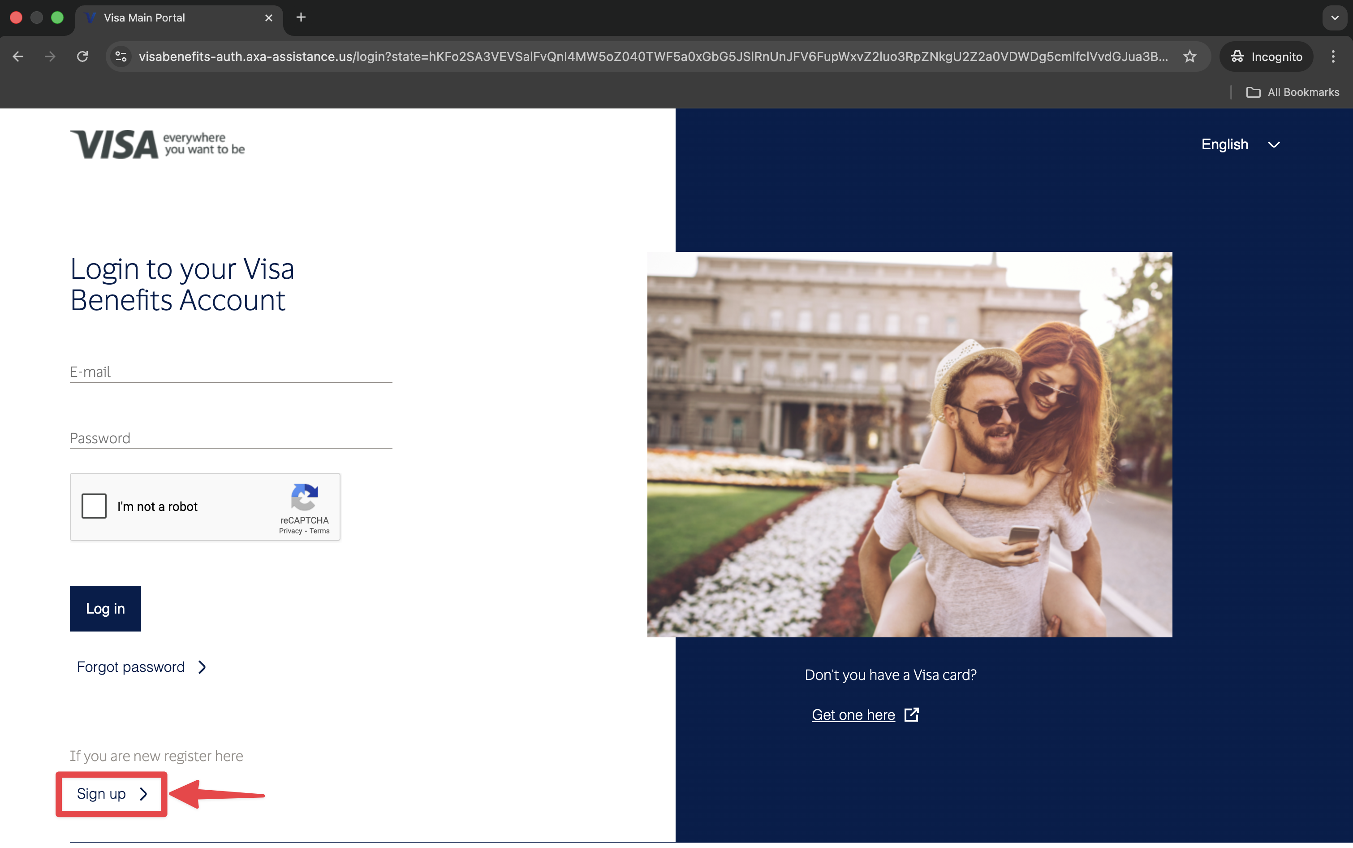Click the Login to your Visa Benefits Account heading
The height and width of the screenshot is (848, 1353).
pos(182,284)
